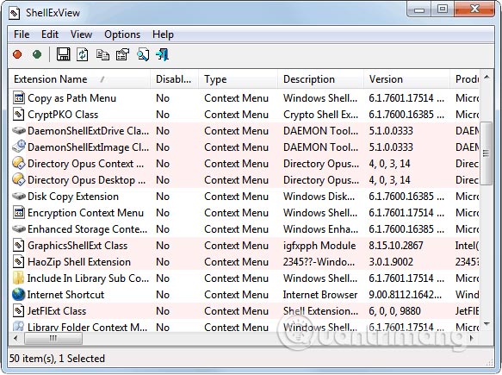
Task: Select the Disk Copy Extension row name
Action: (73, 197)
